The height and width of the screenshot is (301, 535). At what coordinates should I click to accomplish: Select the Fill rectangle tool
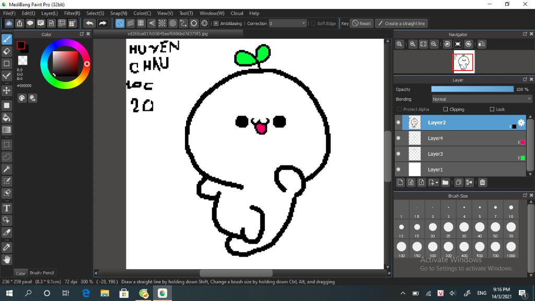(x=6, y=106)
